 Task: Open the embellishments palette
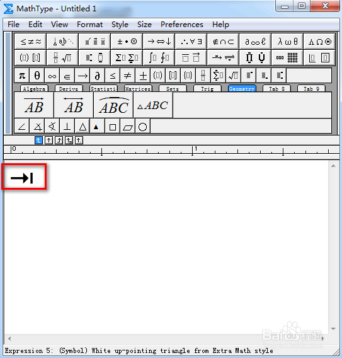(x=94, y=42)
